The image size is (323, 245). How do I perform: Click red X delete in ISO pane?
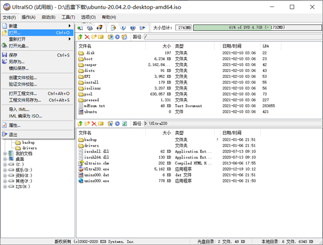click(87, 37)
